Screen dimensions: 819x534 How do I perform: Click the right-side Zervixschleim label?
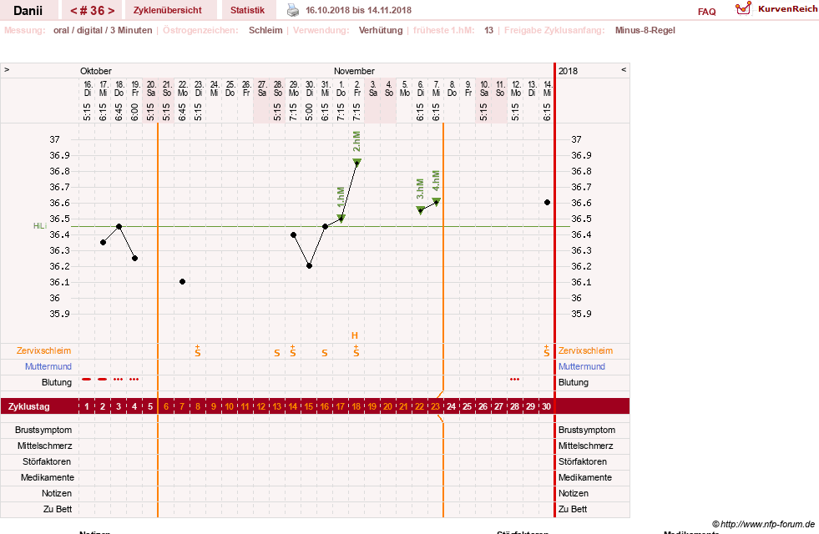(x=585, y=350)
